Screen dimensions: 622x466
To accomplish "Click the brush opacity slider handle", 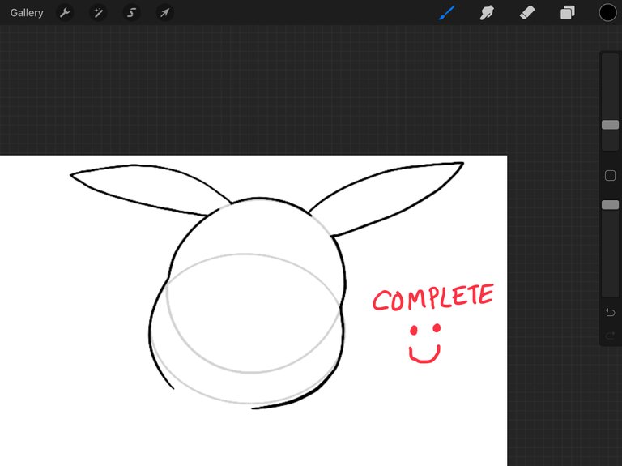I will point(610,205).
